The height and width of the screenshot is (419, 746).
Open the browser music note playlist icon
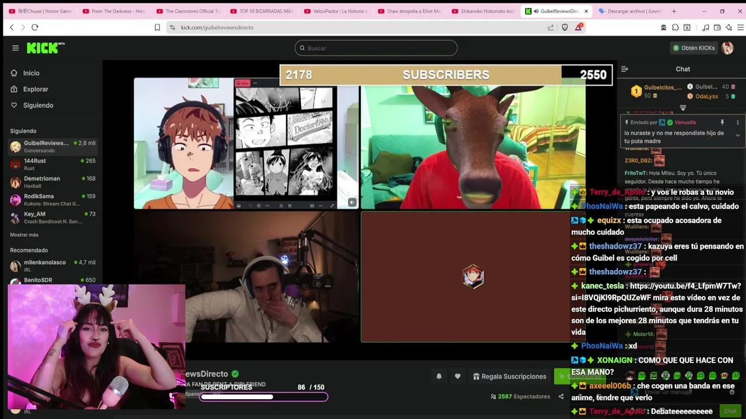[705, 27]
